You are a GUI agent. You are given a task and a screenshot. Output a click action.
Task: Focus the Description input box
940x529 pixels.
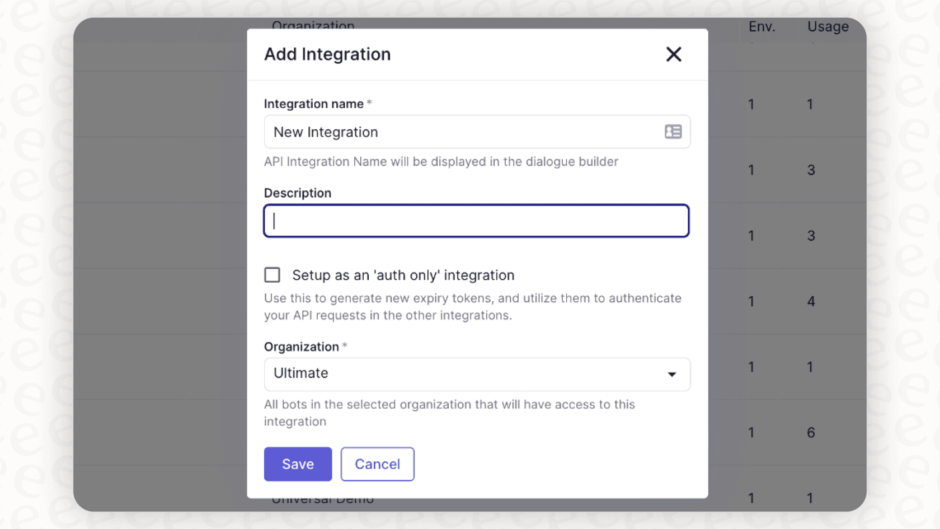[476, 221]
